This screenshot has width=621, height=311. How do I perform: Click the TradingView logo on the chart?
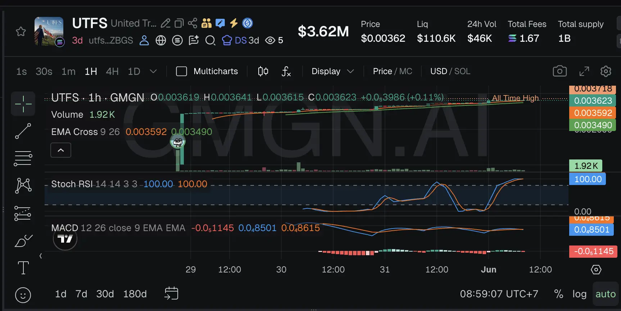coord(65,238)
